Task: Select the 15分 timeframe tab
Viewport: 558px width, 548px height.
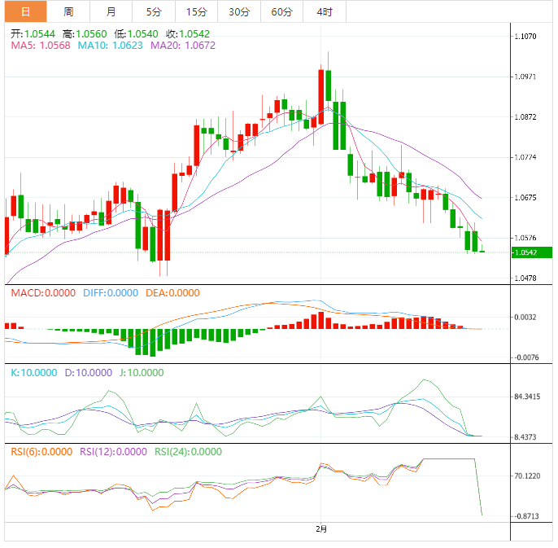Action: tap(196, 11)
